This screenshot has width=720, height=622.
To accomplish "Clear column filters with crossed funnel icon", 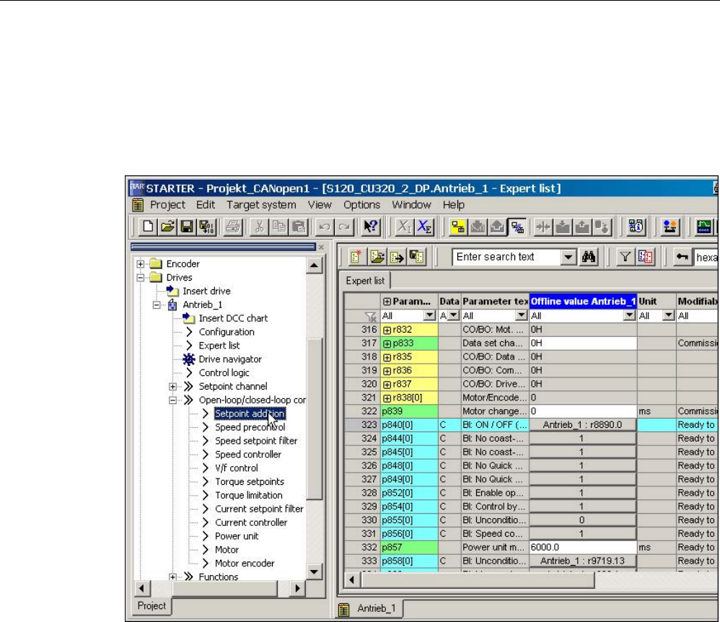I will pos(370,316).
